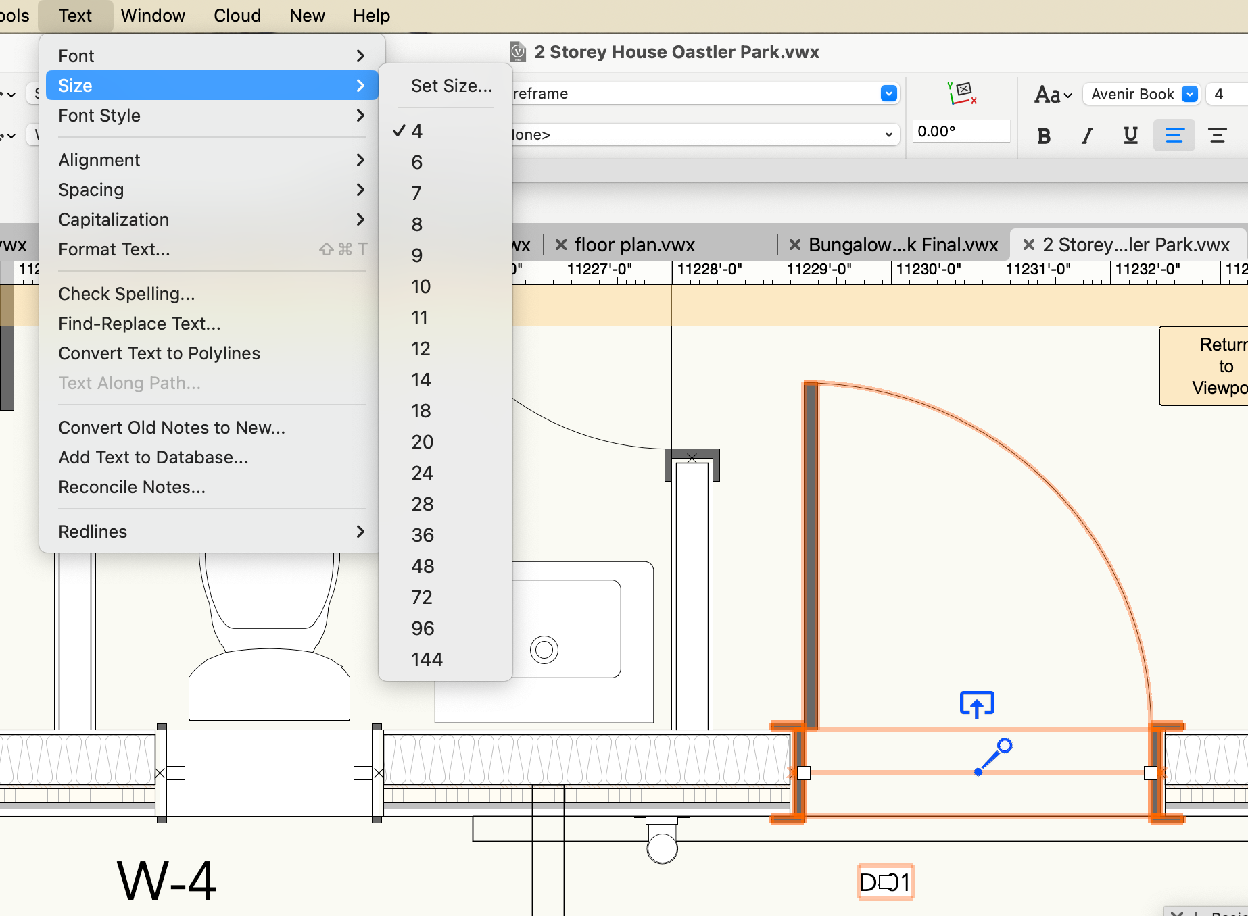Select font size 24

423,473
